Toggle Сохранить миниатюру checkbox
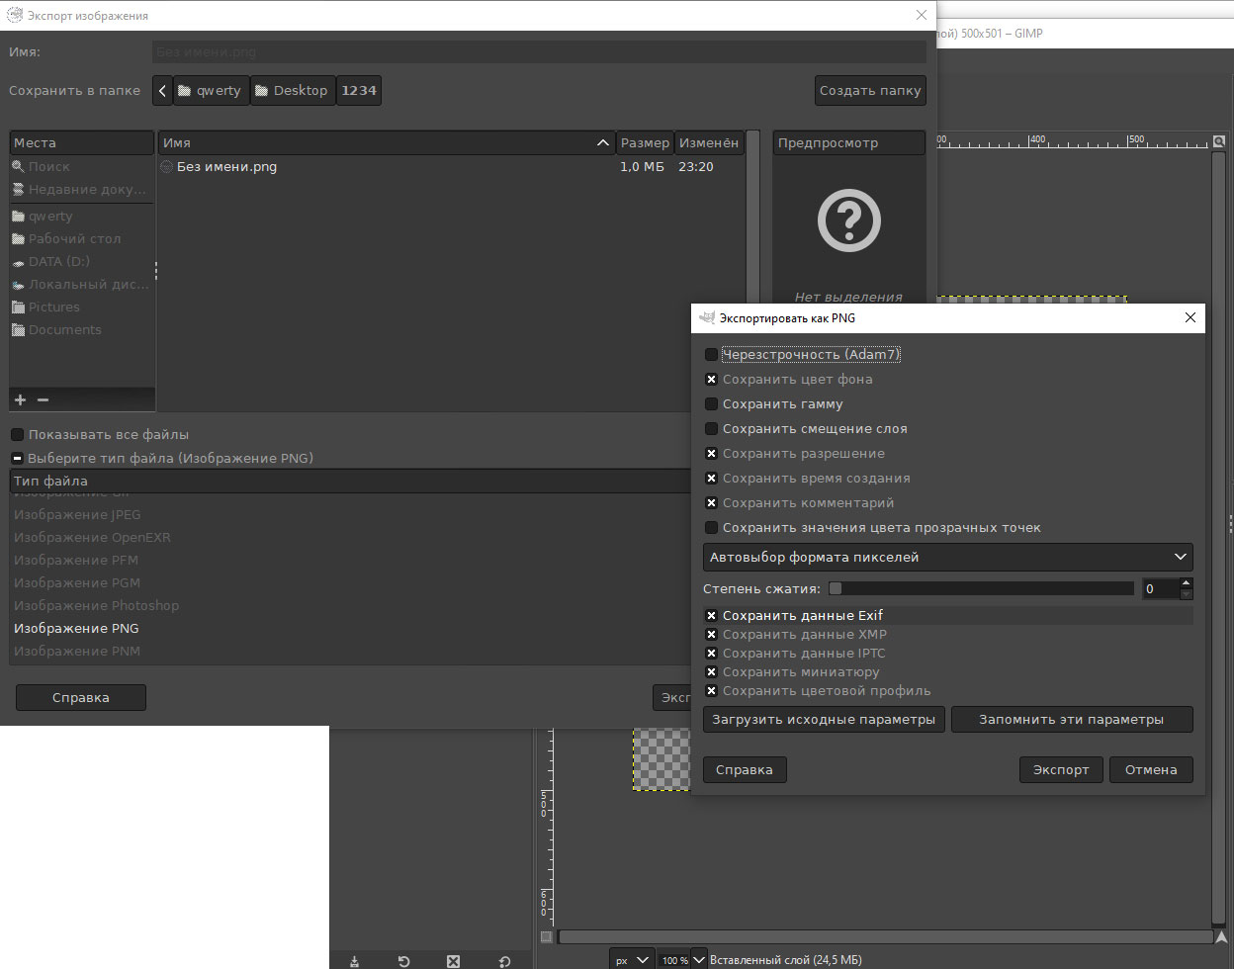1234x969 pixels. pyautogui.click(x=711, y=672)
